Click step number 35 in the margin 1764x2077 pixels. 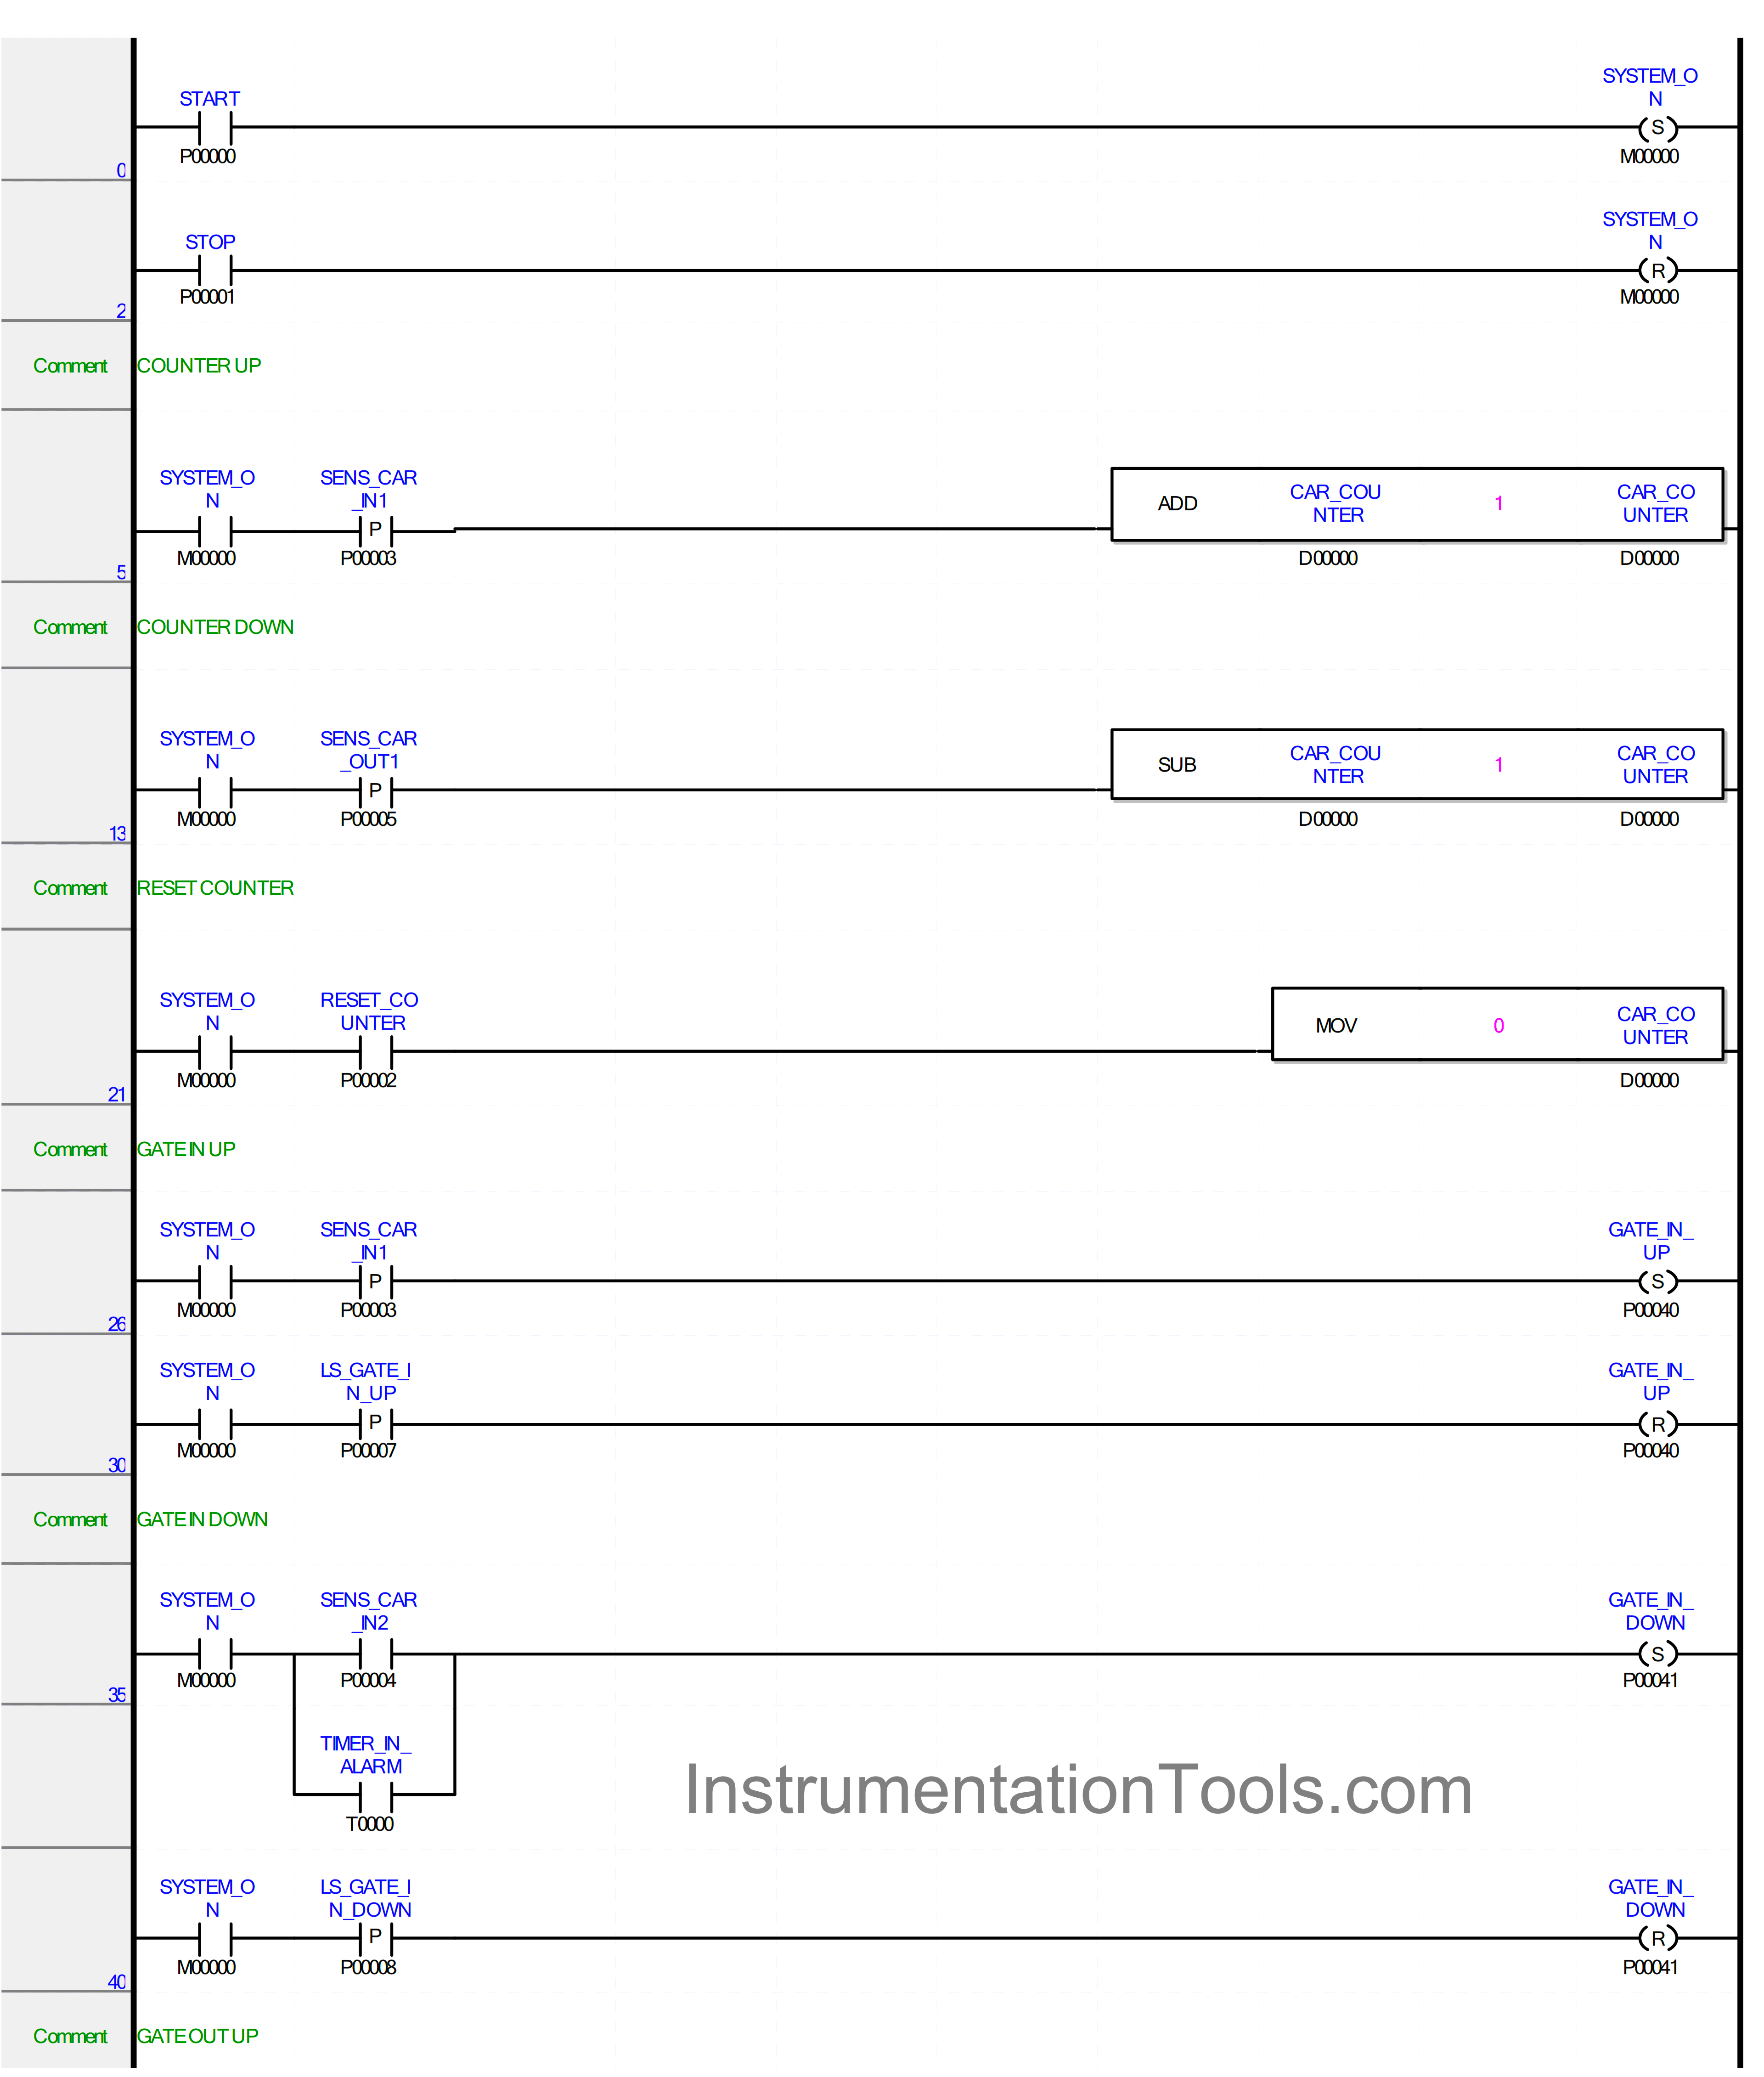tap(117, 1695)
